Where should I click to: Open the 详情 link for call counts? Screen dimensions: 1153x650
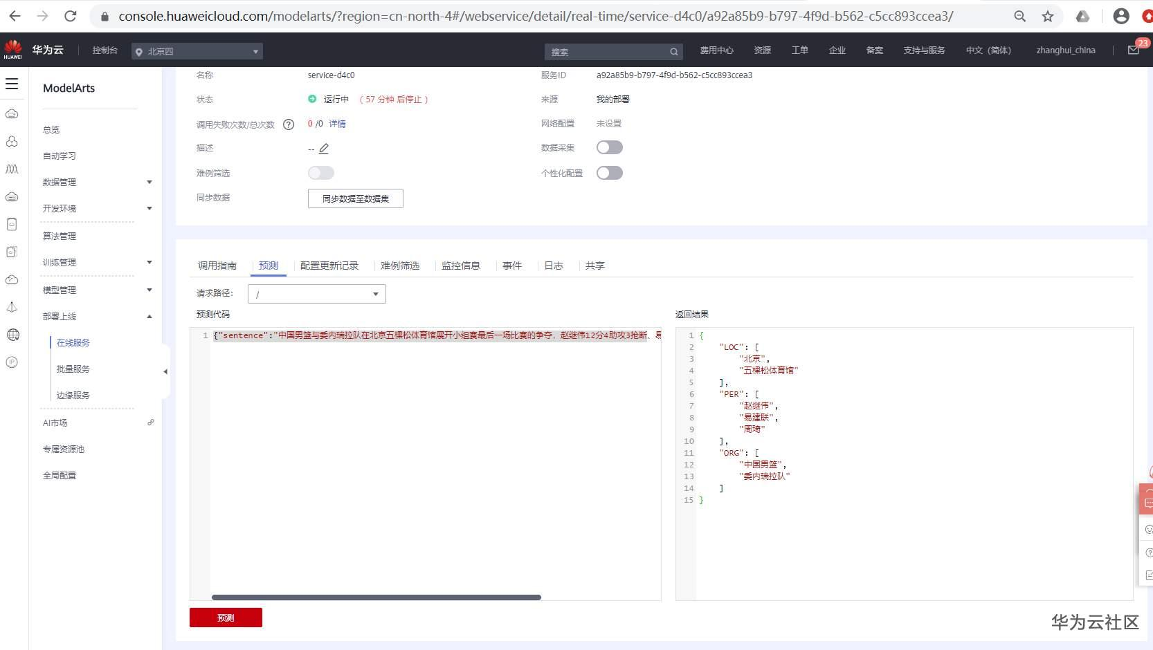[x=337, y=124]
